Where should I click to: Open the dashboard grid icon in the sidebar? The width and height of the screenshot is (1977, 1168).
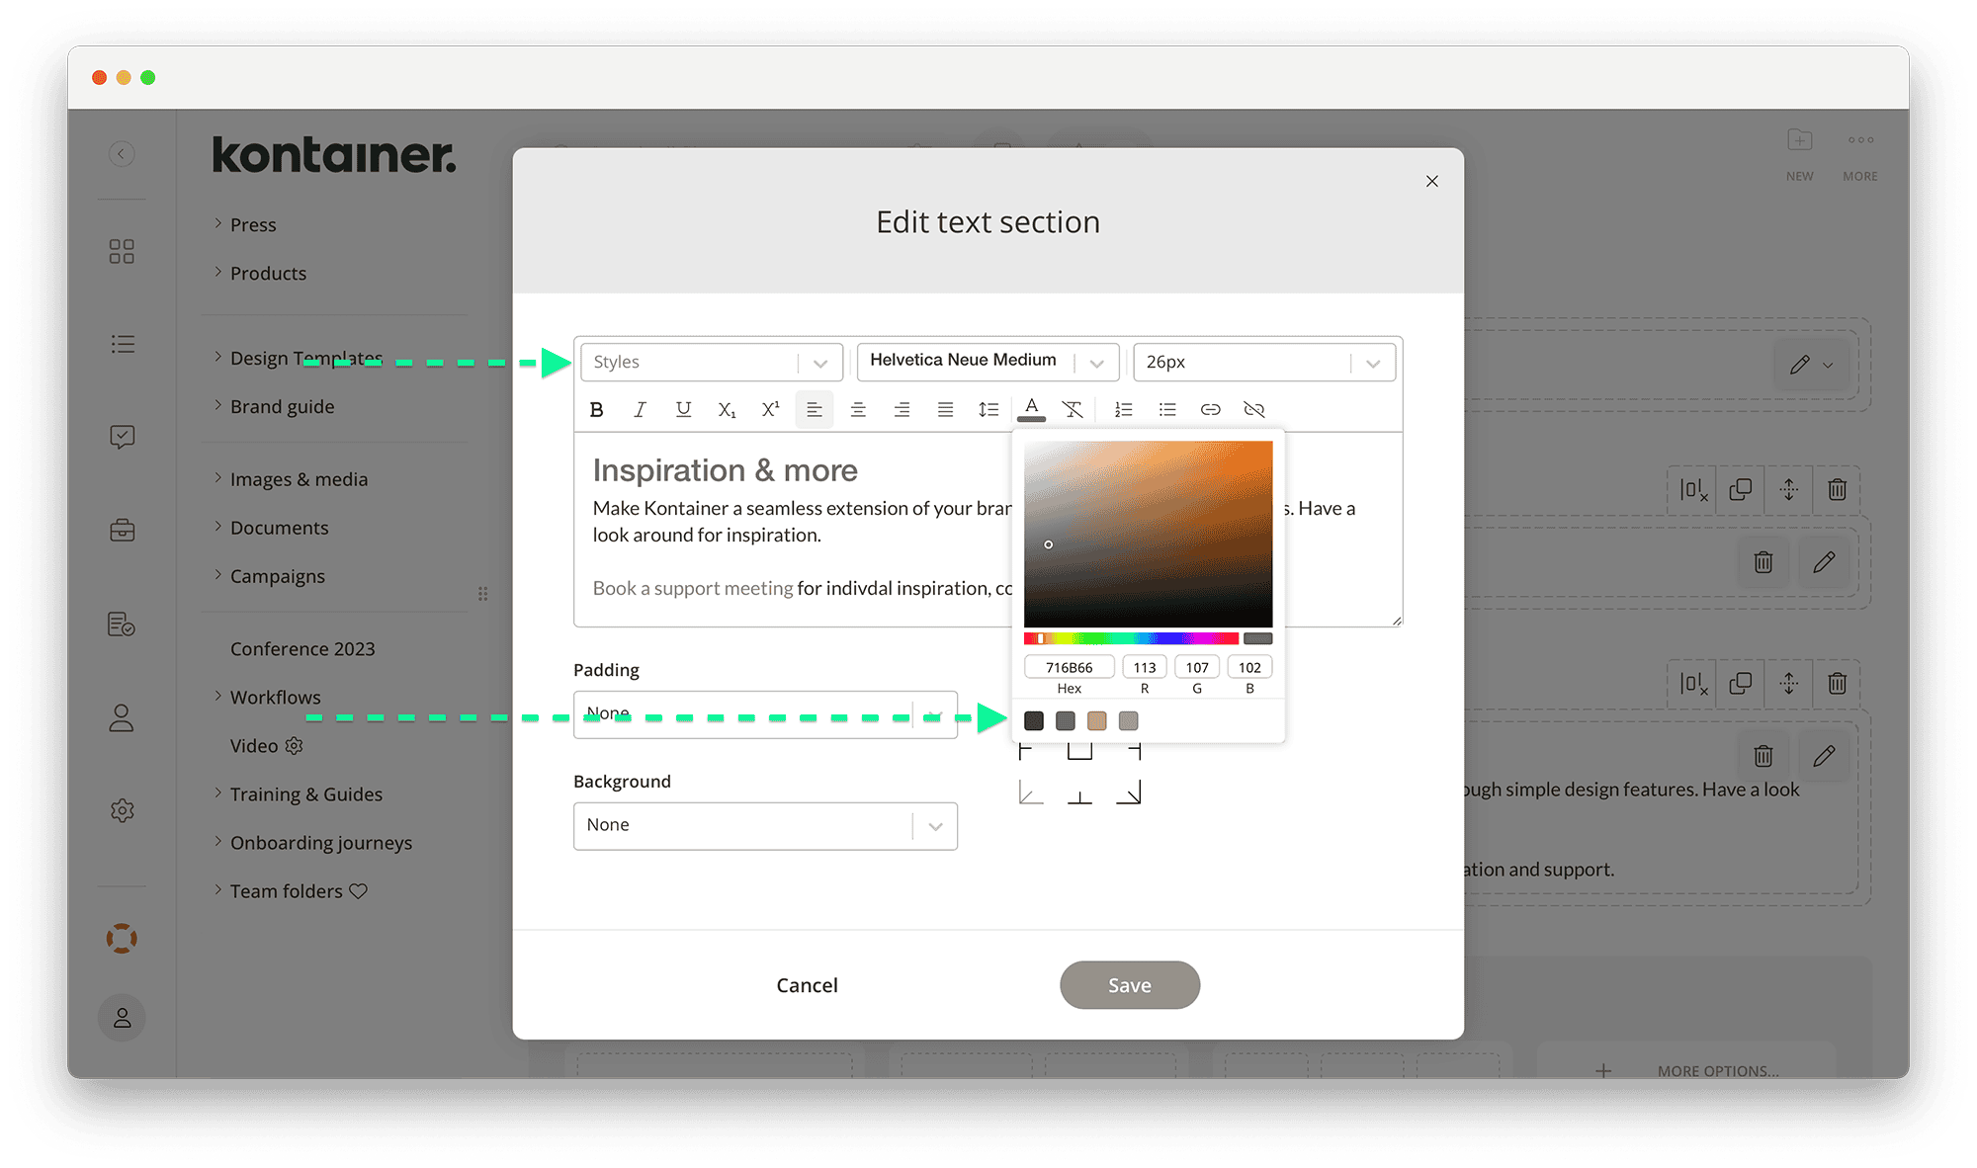(122, 251)
